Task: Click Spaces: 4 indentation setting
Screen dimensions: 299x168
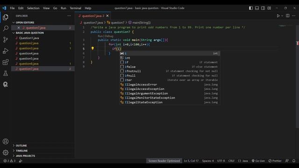Action: click(x=208, y=161)
